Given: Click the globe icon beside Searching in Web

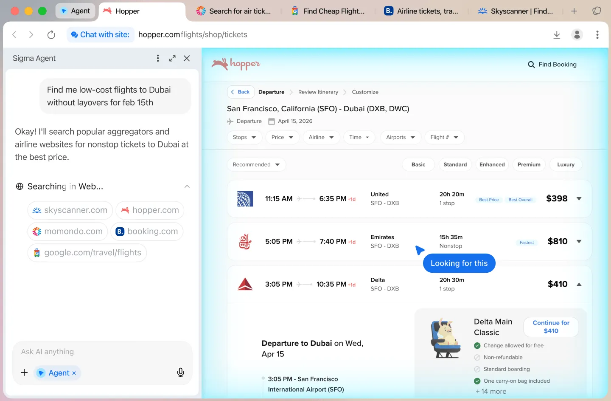Looking at the screenshot, I should tap(20, 186).
